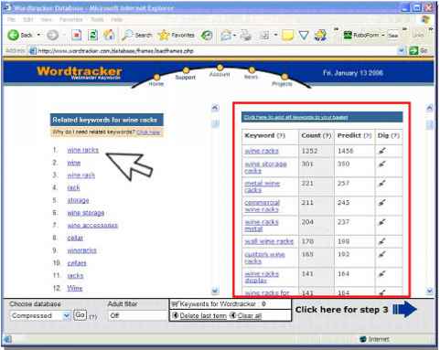Open the Back button history dropdown arrow
440x350 pixels.
point(38,35)
